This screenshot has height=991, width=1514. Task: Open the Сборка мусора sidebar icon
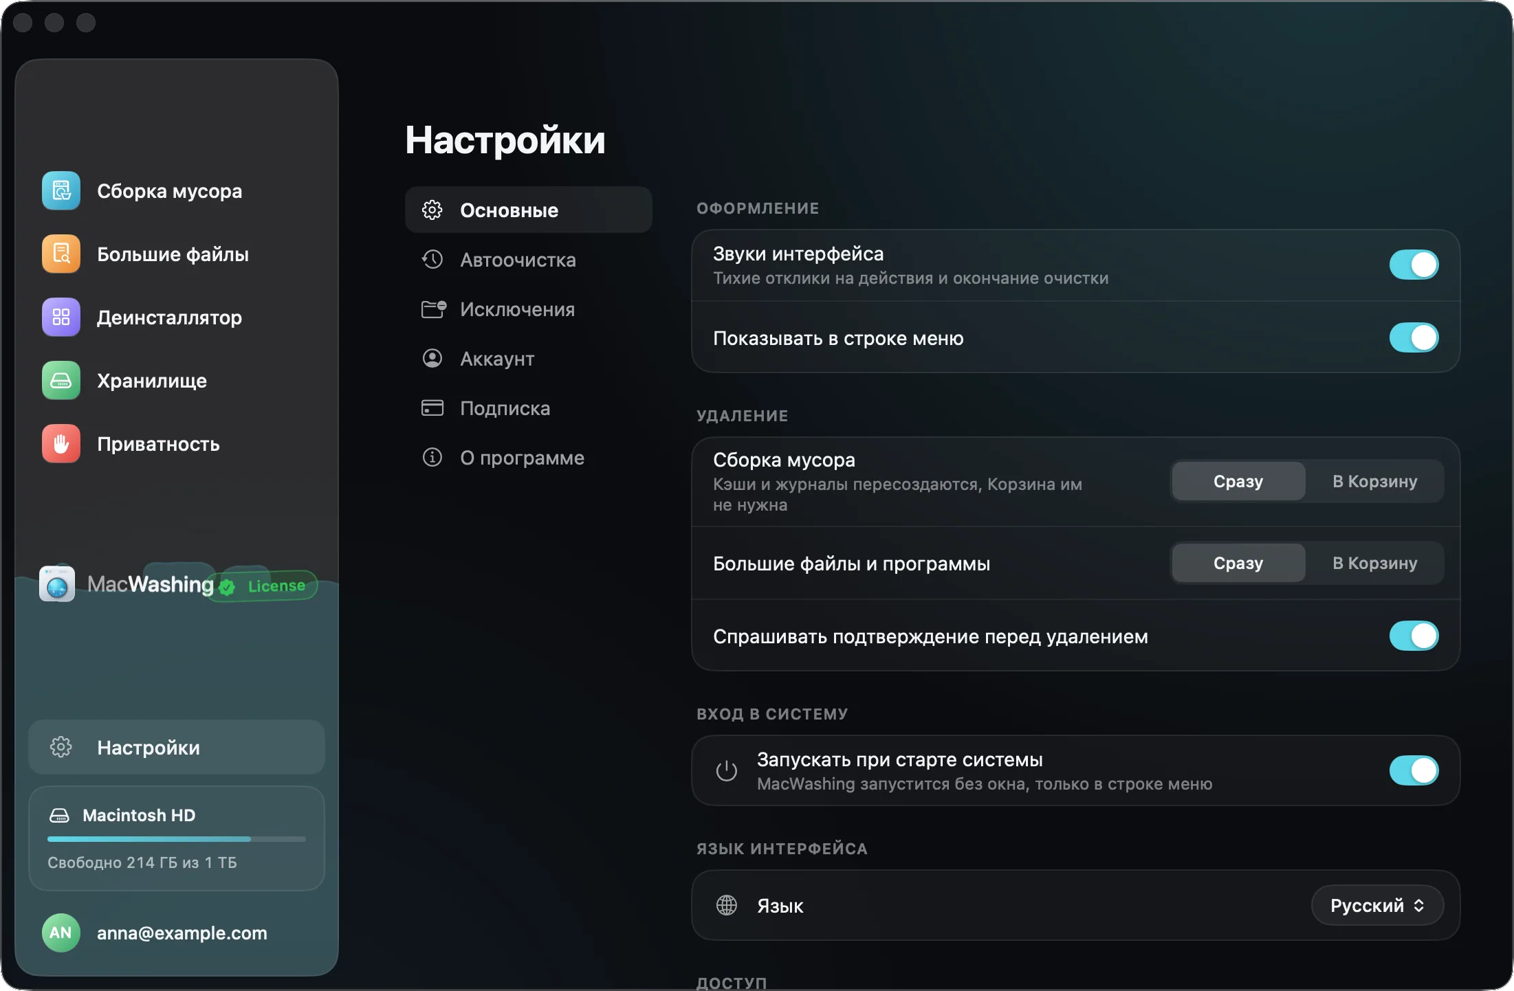pyautogui.click(x=61, y=191)
